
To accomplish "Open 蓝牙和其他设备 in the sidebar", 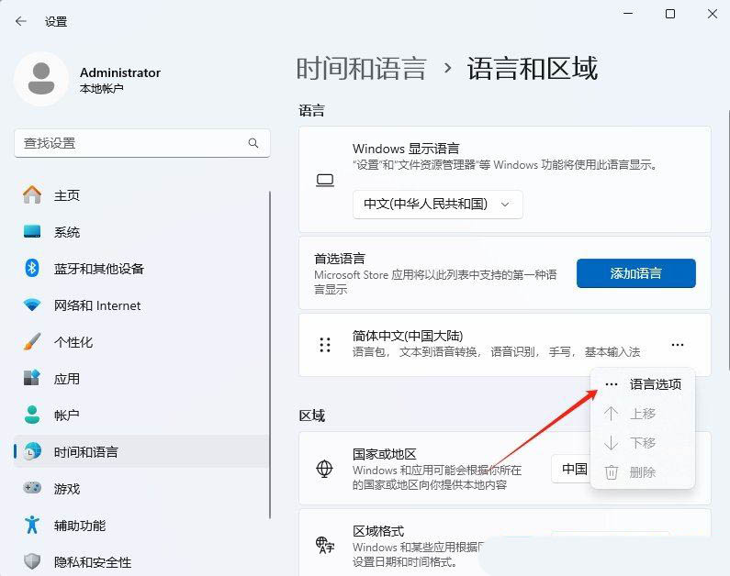I will [140, 268].
